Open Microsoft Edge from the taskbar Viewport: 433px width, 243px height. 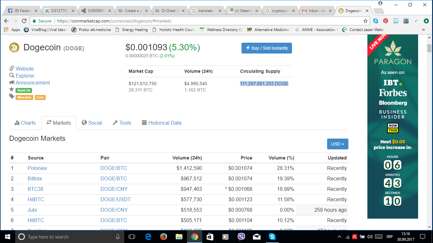tap(148, 236)
